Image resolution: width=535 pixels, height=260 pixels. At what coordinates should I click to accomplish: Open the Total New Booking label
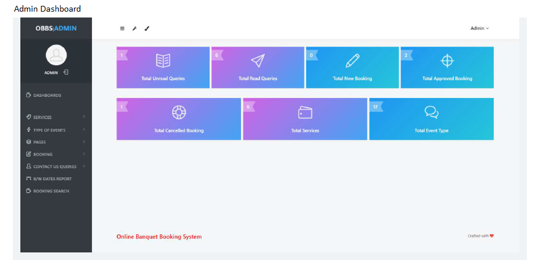coord(352,78)
